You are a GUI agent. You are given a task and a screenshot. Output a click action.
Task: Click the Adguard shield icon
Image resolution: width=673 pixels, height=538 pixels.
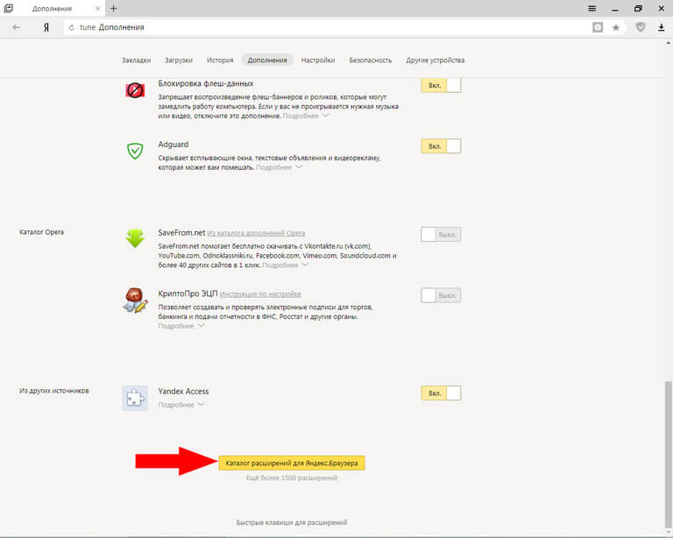[x=135, y=151]
